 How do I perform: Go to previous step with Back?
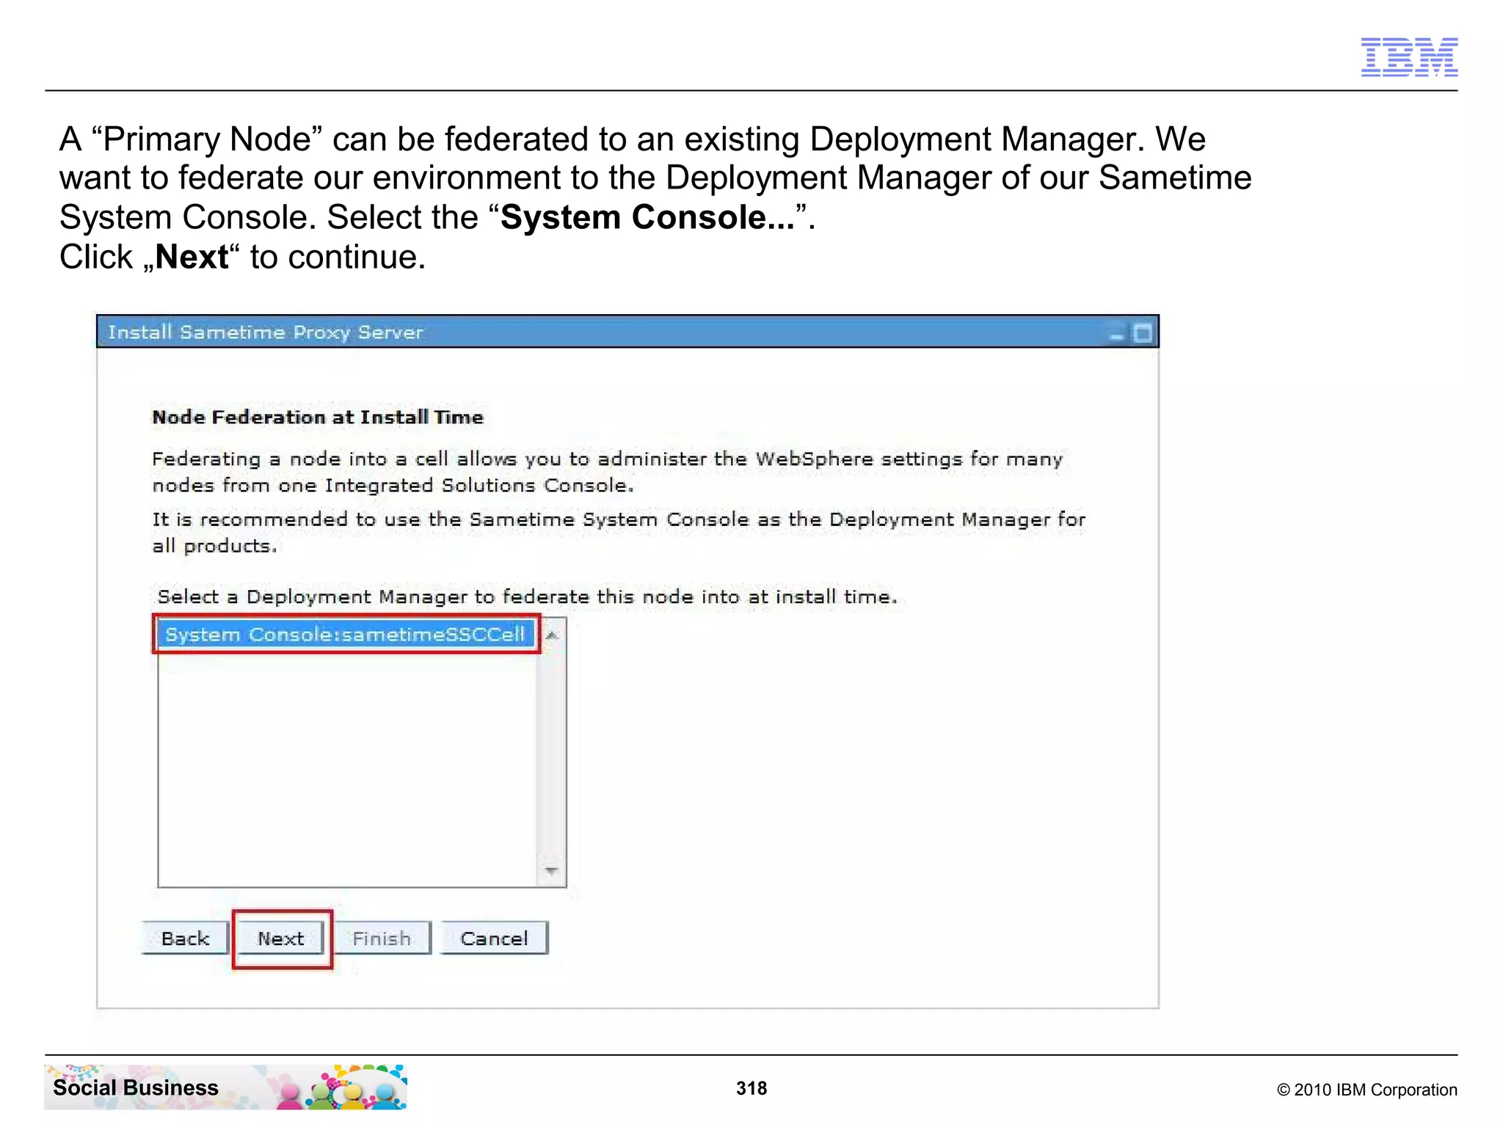(185, 938)
